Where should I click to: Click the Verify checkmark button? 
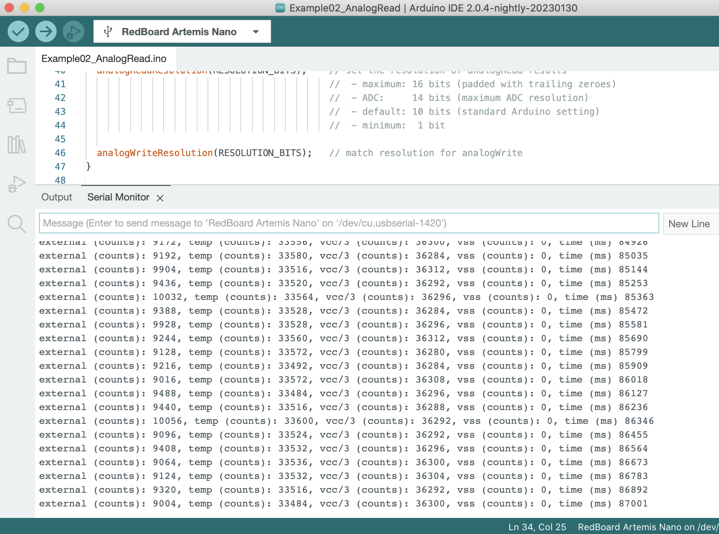click(18, 31)
